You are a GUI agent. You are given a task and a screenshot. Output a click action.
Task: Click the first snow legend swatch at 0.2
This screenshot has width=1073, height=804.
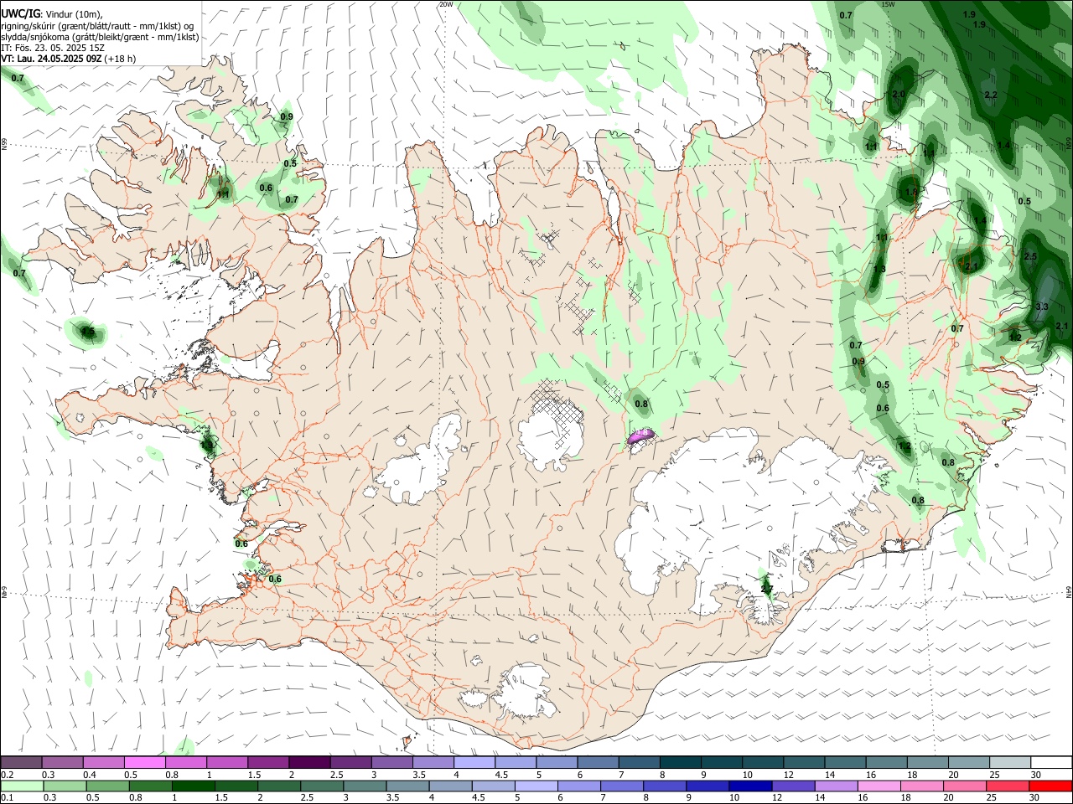(21, 763)
